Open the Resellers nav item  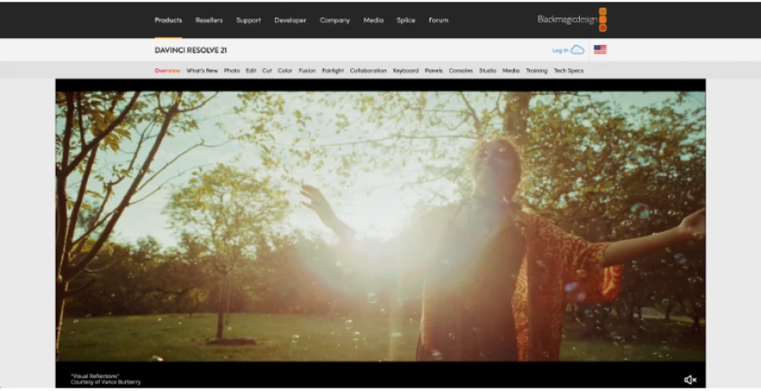click(x=209, y=20)
